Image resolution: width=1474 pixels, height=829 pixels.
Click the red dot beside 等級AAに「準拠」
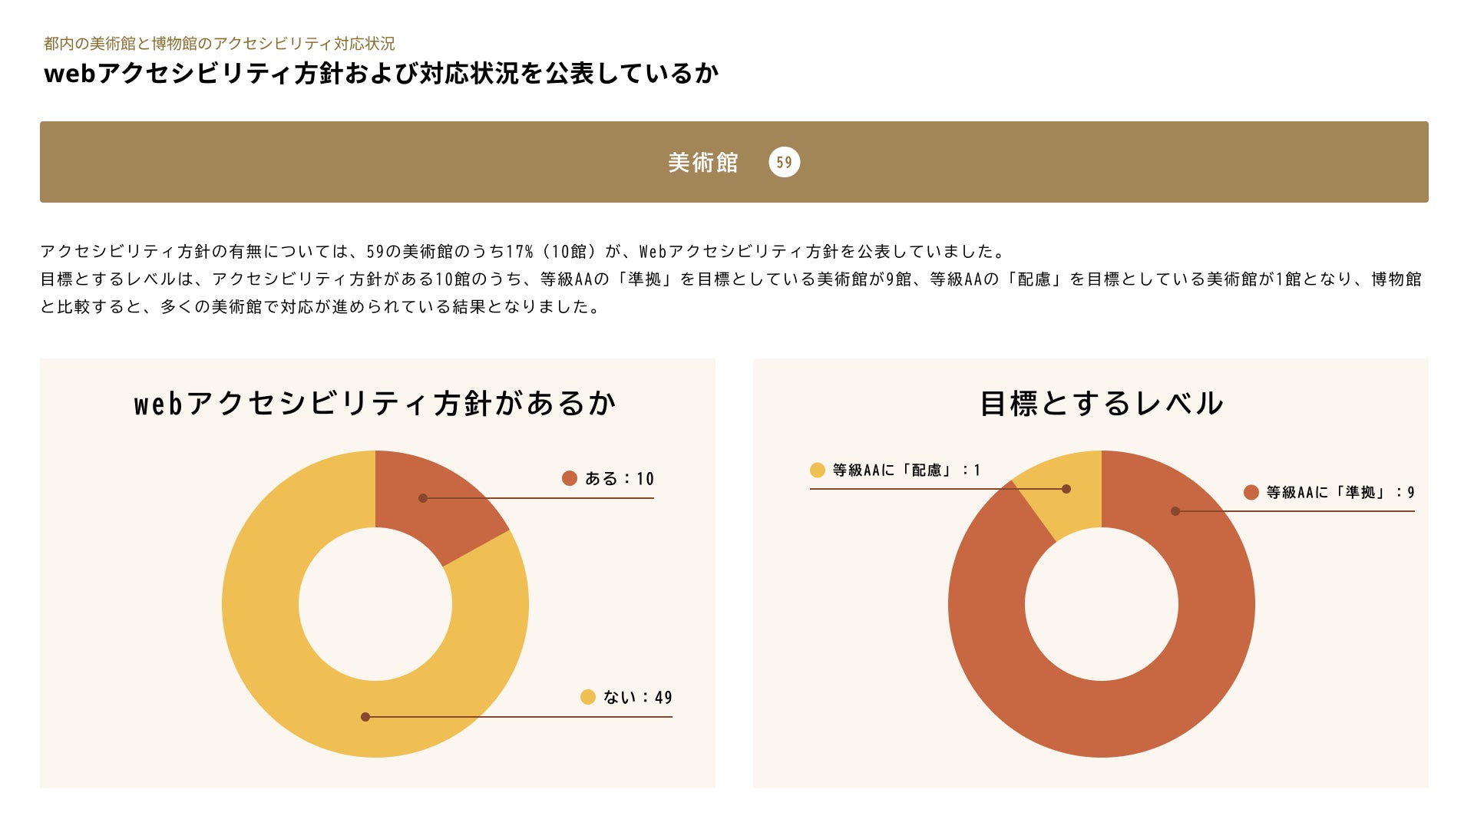pyautogui.click(x=1251, y=492)
